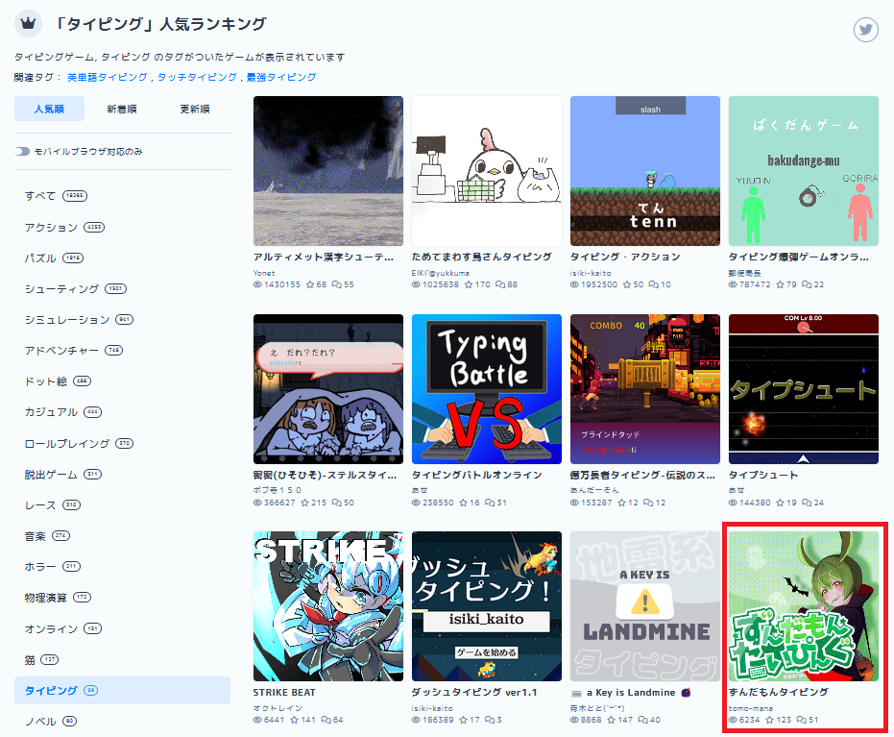Click comment icon showing 51
The height and width of the screenshot is (737, 894).
[802, 720]
